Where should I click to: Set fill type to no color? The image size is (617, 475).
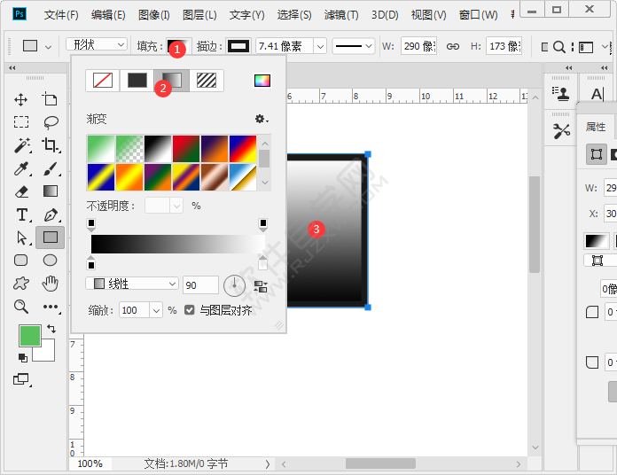click(x=103, y=81)
